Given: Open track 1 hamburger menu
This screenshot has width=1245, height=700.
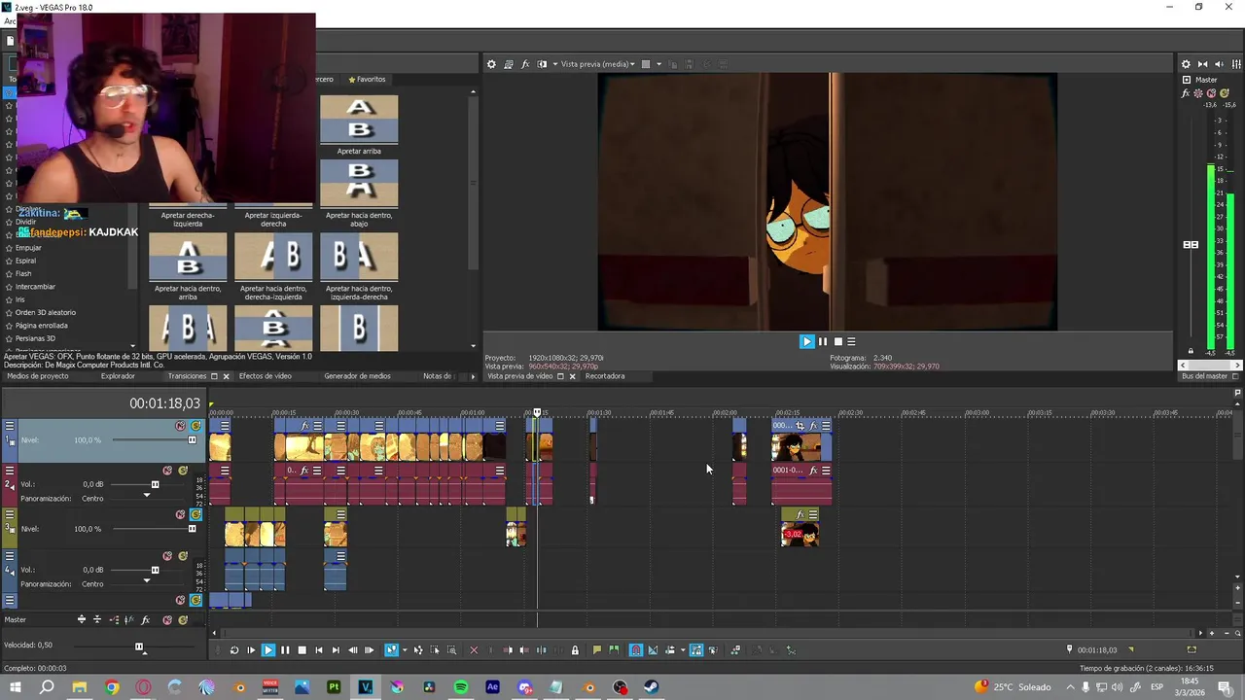Looking at the screenshot, I should [10, 426].
